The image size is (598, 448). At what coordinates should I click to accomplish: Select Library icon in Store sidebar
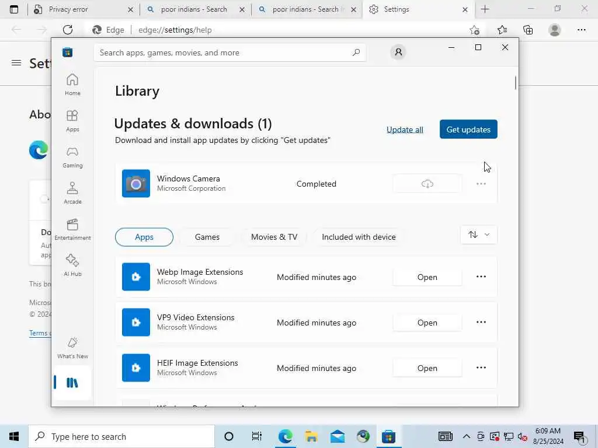[x=72, y=383]
